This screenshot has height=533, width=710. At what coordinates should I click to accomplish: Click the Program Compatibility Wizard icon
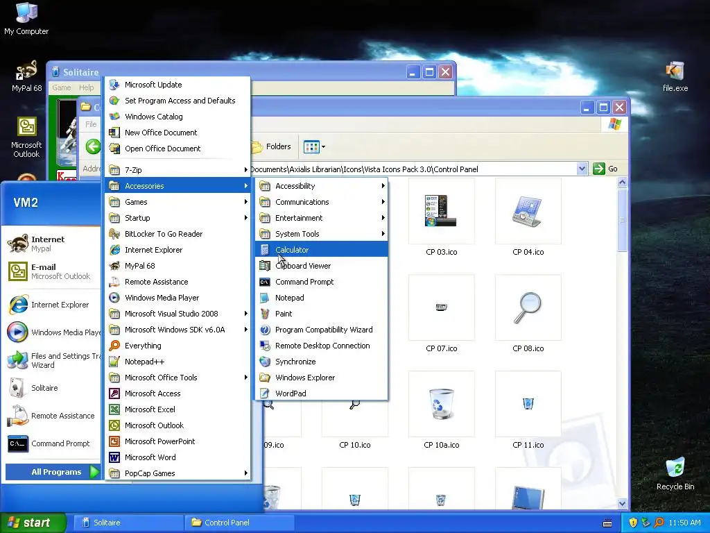tap(265, 330)
